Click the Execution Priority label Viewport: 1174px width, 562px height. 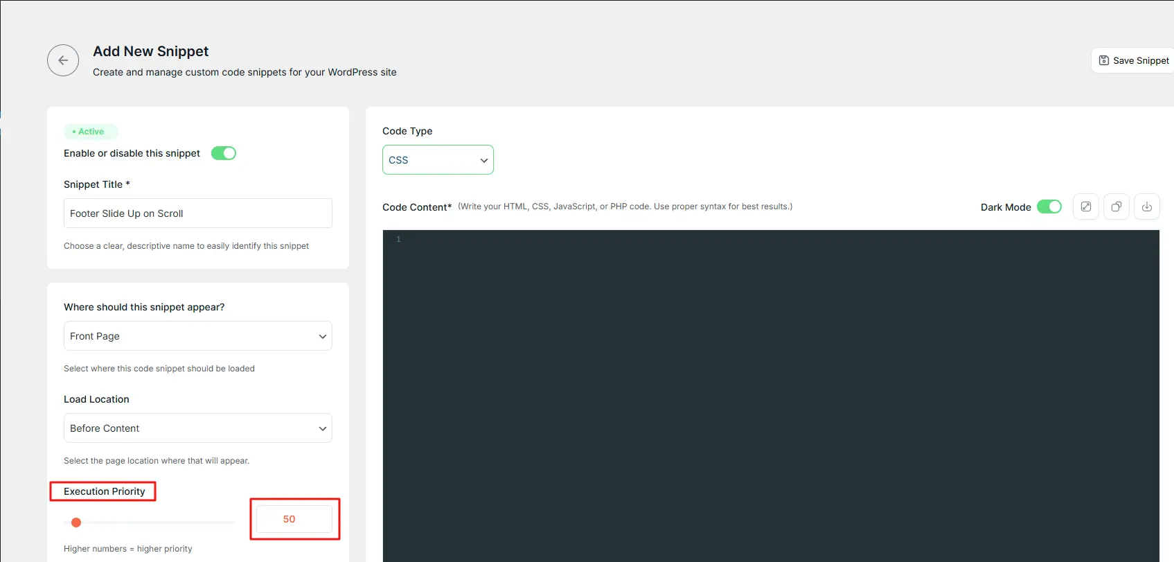tap(104, 491)
